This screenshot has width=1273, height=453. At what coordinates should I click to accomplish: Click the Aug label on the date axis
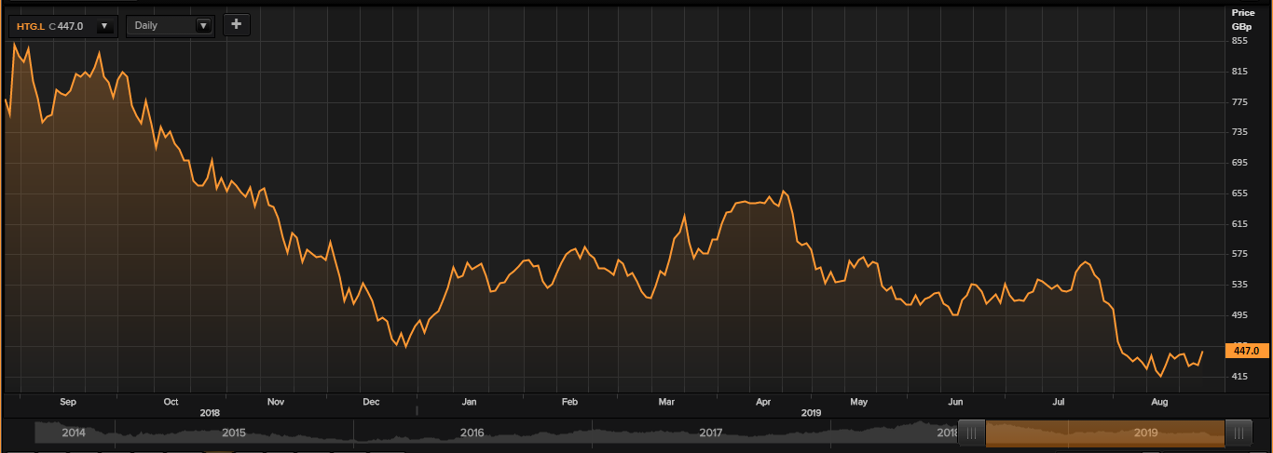1159,402
